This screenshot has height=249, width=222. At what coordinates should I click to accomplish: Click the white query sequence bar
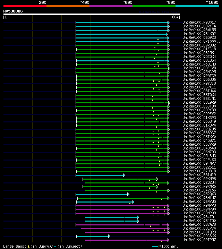(92, 14)
